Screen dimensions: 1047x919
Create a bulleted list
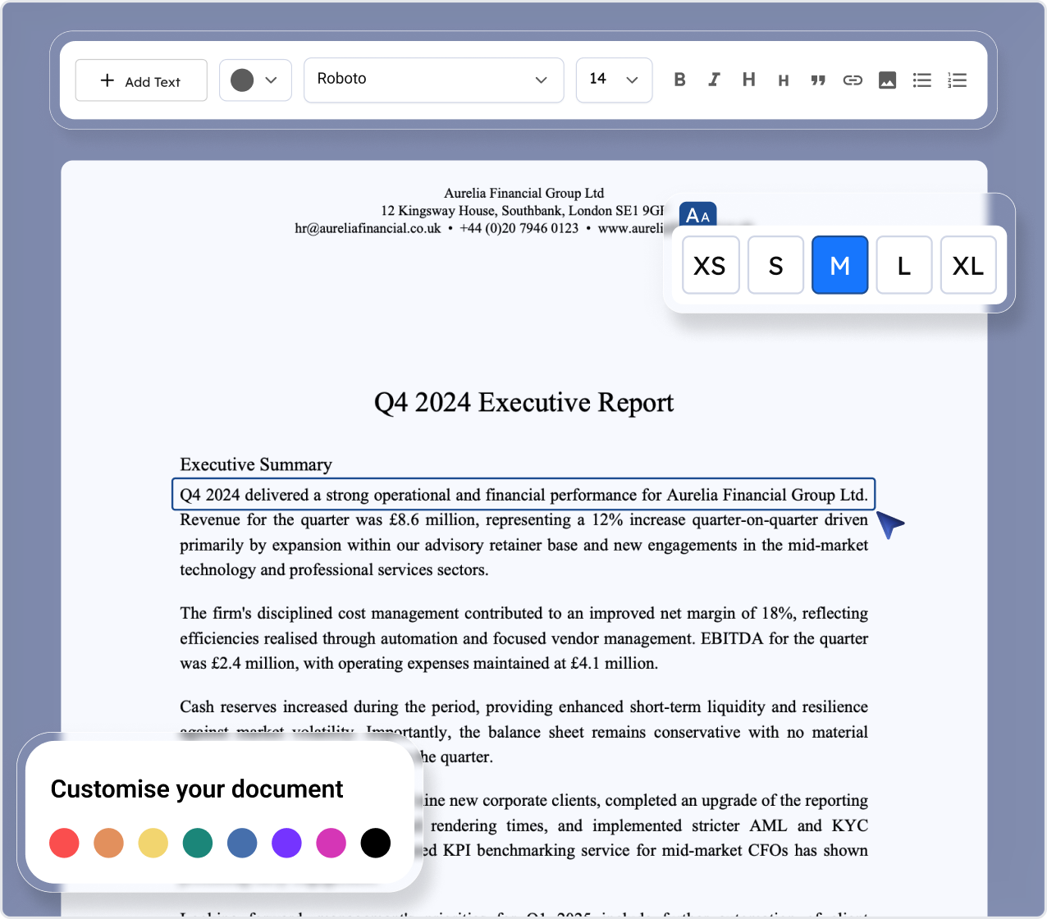[x=921, y=80]
